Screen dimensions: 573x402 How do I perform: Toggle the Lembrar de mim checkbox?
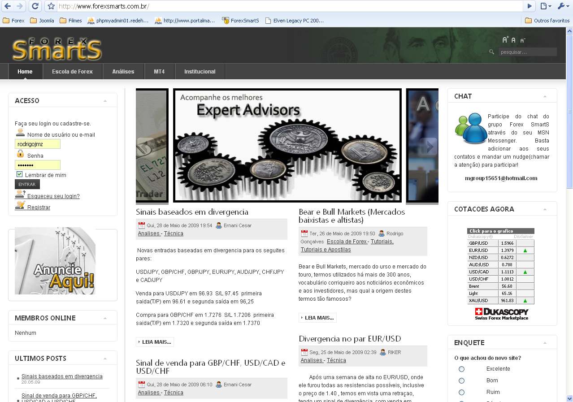tap(19, 174)
